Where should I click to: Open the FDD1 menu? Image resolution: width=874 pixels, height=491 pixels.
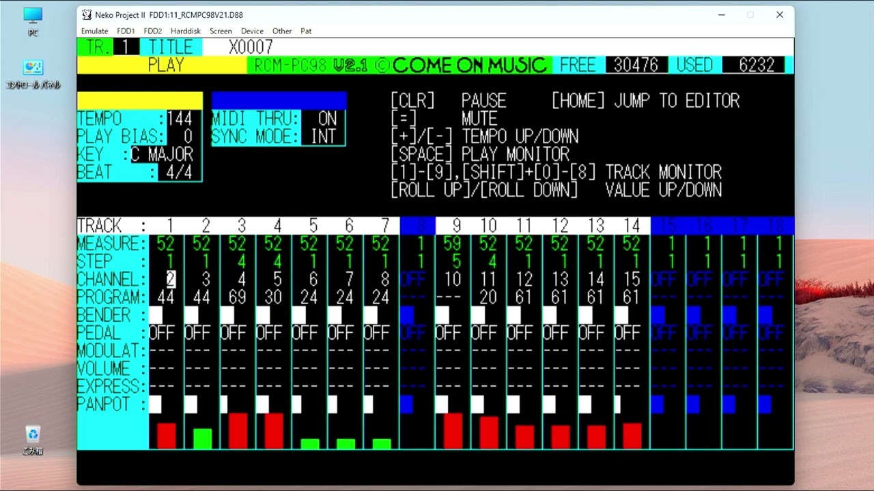pos(126,31)
